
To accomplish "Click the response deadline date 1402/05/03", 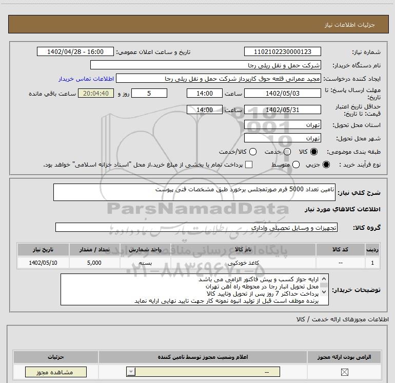I will (x=282, y=94).
